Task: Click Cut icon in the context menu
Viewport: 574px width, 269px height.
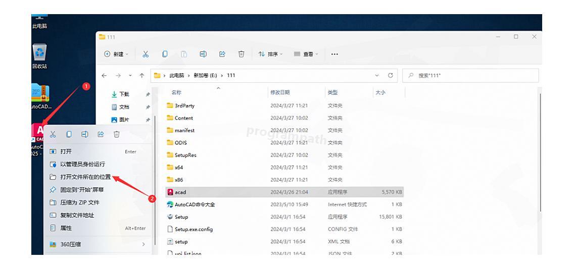Action: coord(53,134)
